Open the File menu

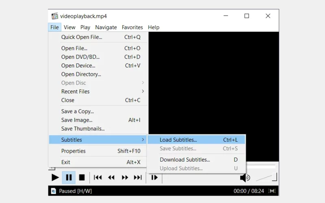54,27
